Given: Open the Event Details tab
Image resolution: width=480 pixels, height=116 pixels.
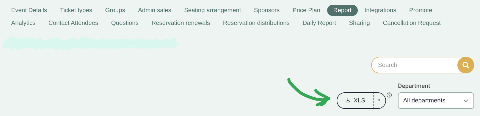Looking at the screenshot, I should 29,10.
